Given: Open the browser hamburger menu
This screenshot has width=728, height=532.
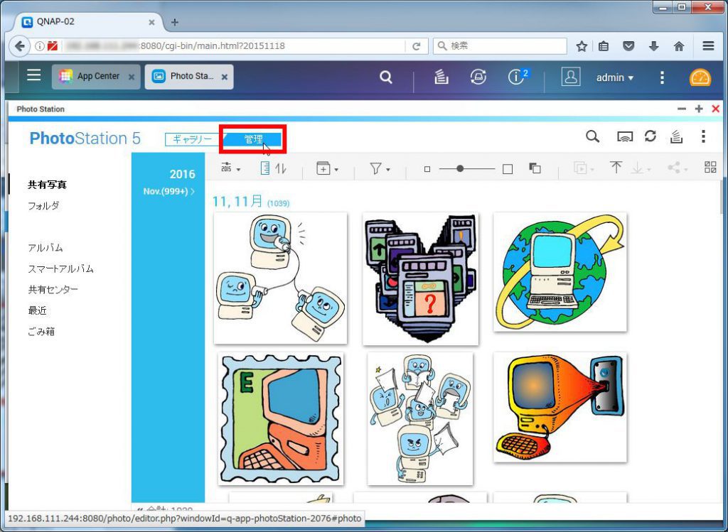Looking at the screenshot, I should coord(708,46).
